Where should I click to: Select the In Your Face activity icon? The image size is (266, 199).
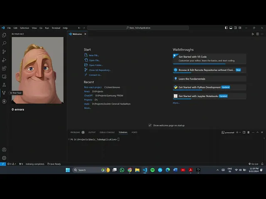4,93
